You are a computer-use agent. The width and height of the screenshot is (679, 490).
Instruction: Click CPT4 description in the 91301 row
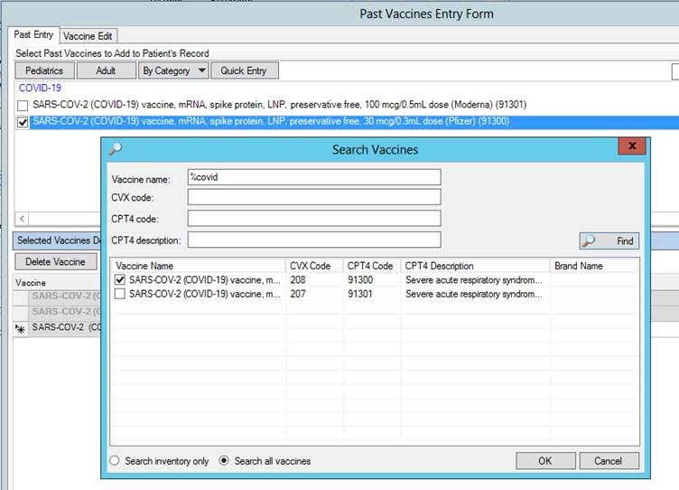click(x=474, y=294)
